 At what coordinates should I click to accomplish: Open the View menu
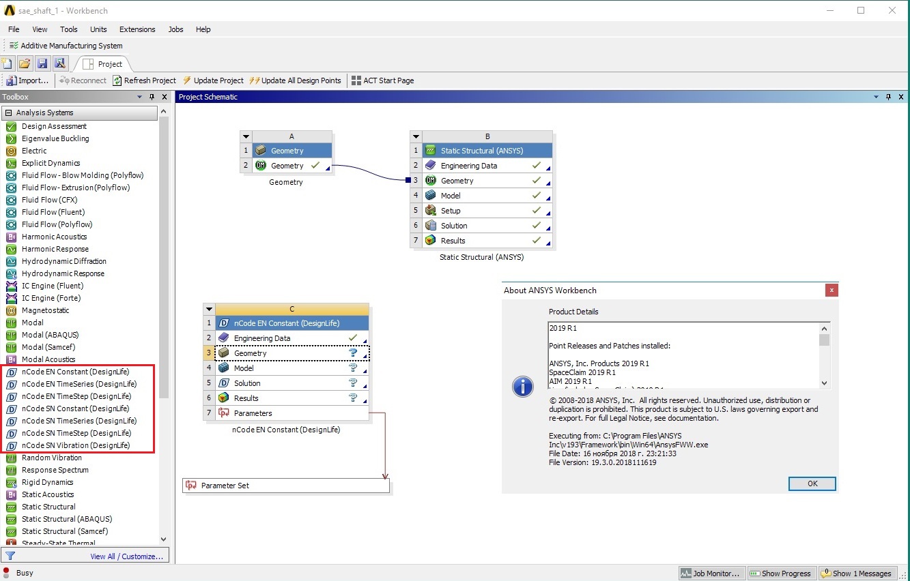click(40, 29)
